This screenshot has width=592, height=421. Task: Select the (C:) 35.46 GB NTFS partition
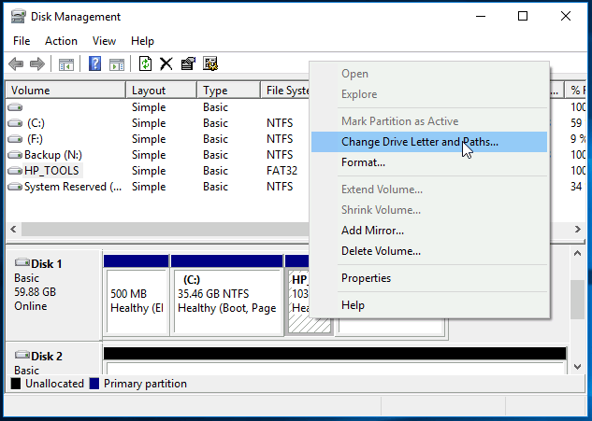(227, 302)
